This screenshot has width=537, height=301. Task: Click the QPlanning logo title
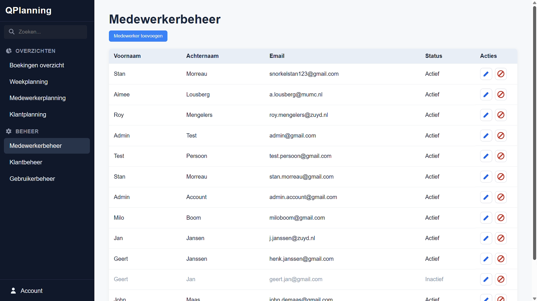pos(29,10)
